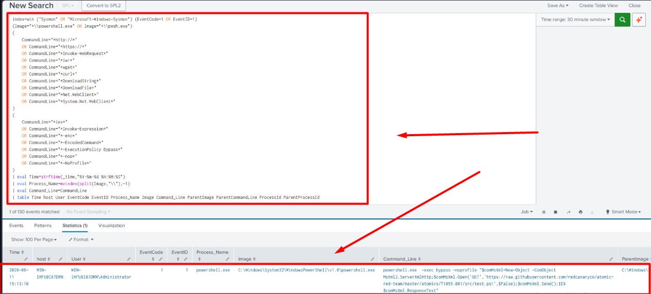Open the AI assistant sparkle button
The width and height of the screenshot is (651, 294).
[x=639, y=20]
